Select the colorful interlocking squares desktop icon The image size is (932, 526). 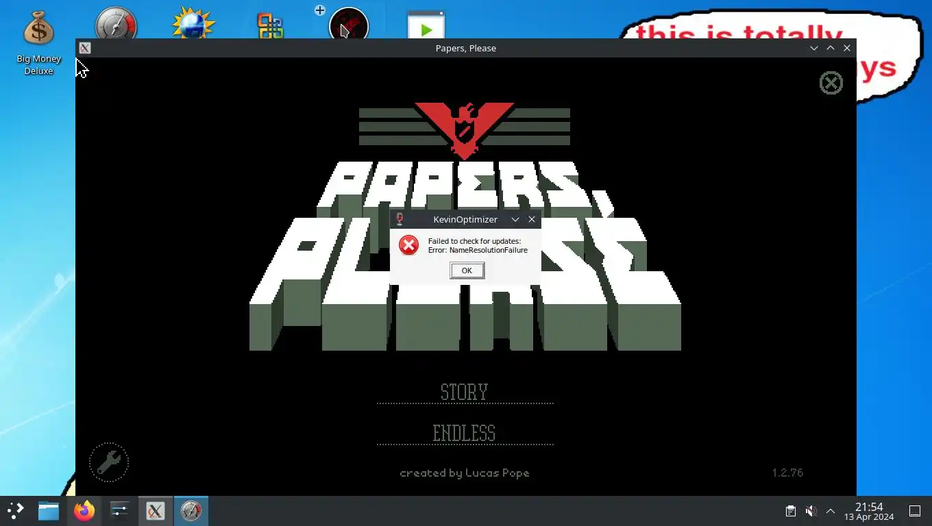pos(271,26)
